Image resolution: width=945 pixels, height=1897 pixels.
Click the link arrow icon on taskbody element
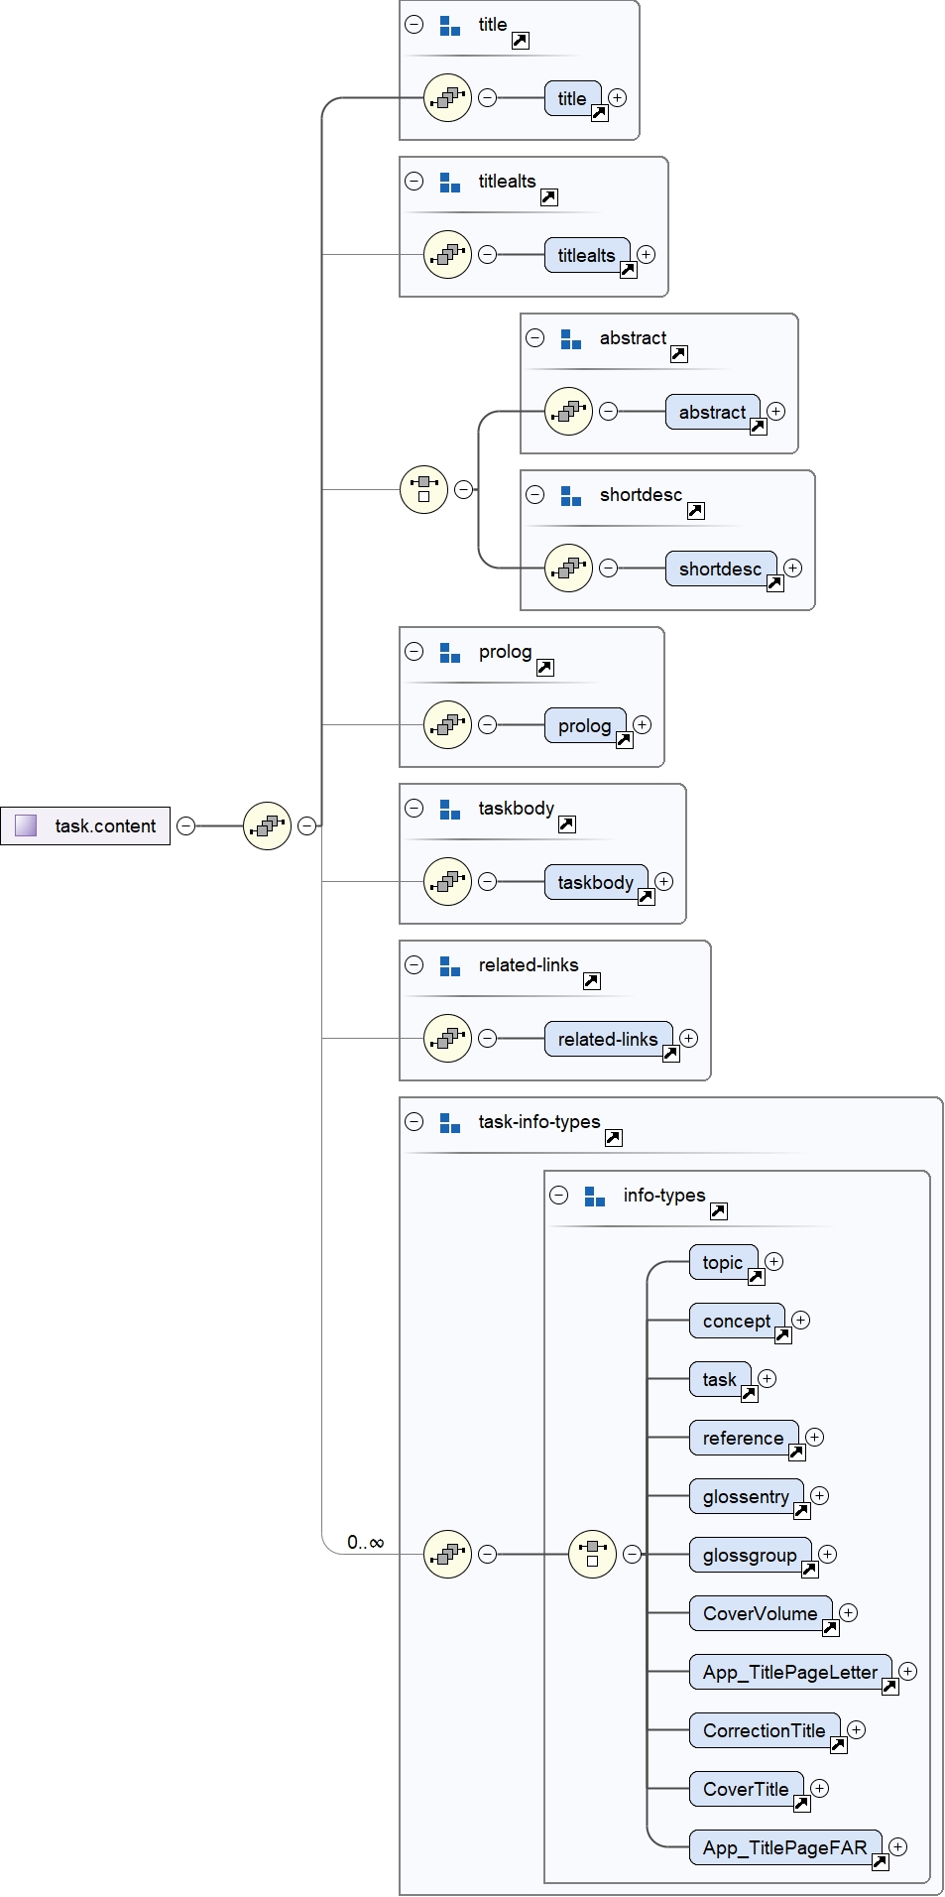646,897
